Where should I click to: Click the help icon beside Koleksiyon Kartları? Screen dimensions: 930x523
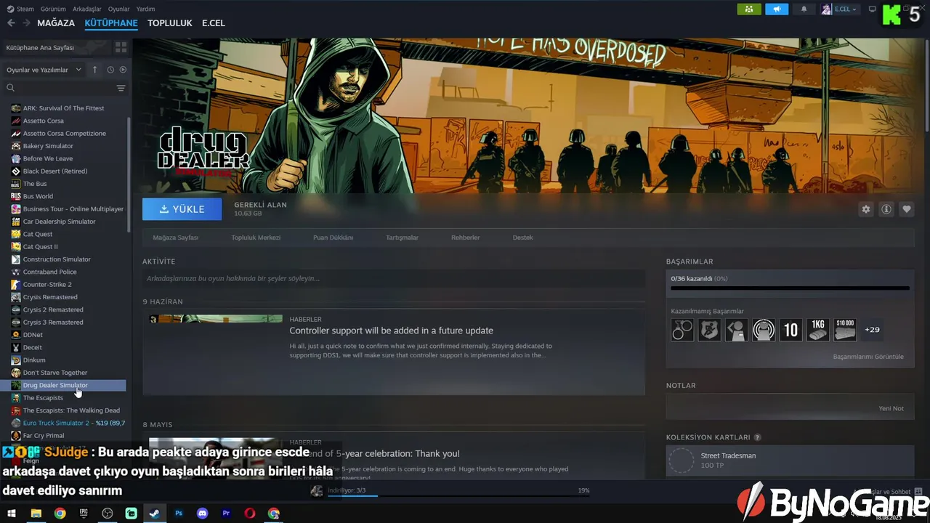tap(758, 437)
